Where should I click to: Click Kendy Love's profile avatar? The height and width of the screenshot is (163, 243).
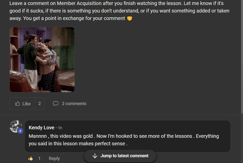pyautogui.click(x=15, y=126)
